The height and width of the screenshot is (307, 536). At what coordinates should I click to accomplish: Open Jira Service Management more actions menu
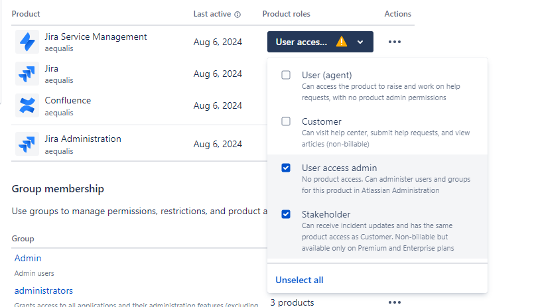[395, 42]
